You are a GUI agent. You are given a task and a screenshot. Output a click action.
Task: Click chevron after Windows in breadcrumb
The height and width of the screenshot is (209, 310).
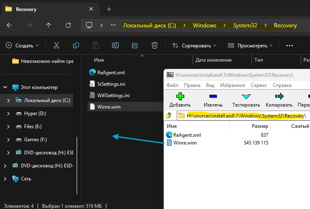225,25
